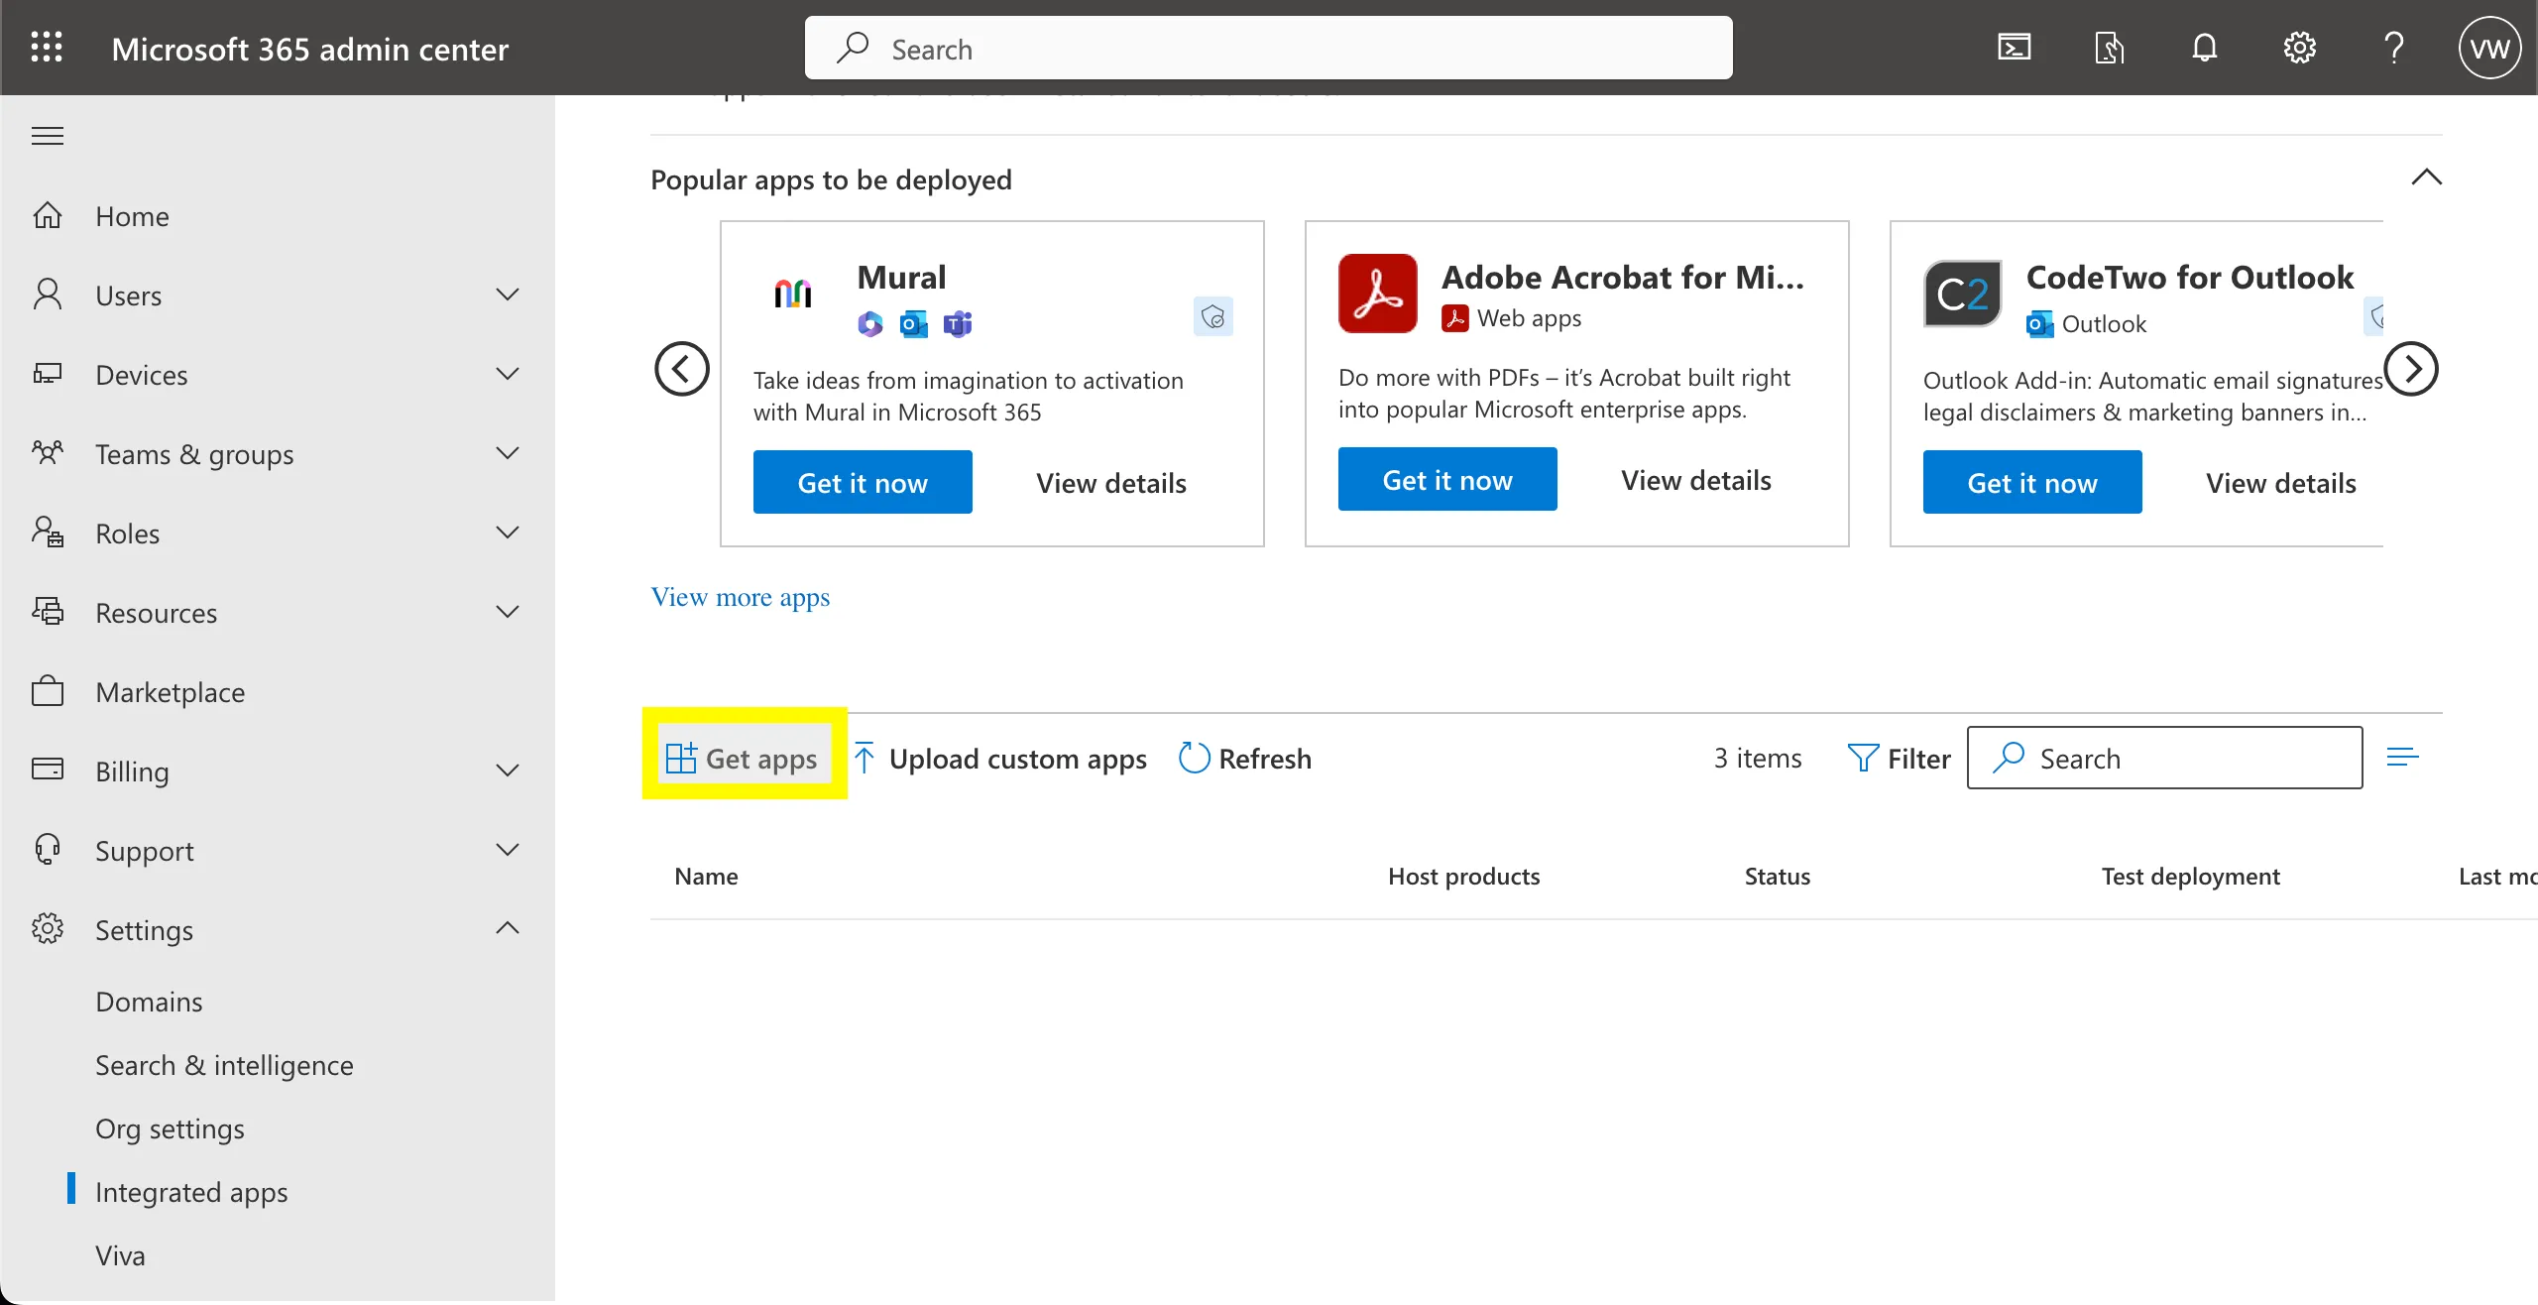Click the Devices monitor icon
The image size is (2538, 1305).
point(48,374)
